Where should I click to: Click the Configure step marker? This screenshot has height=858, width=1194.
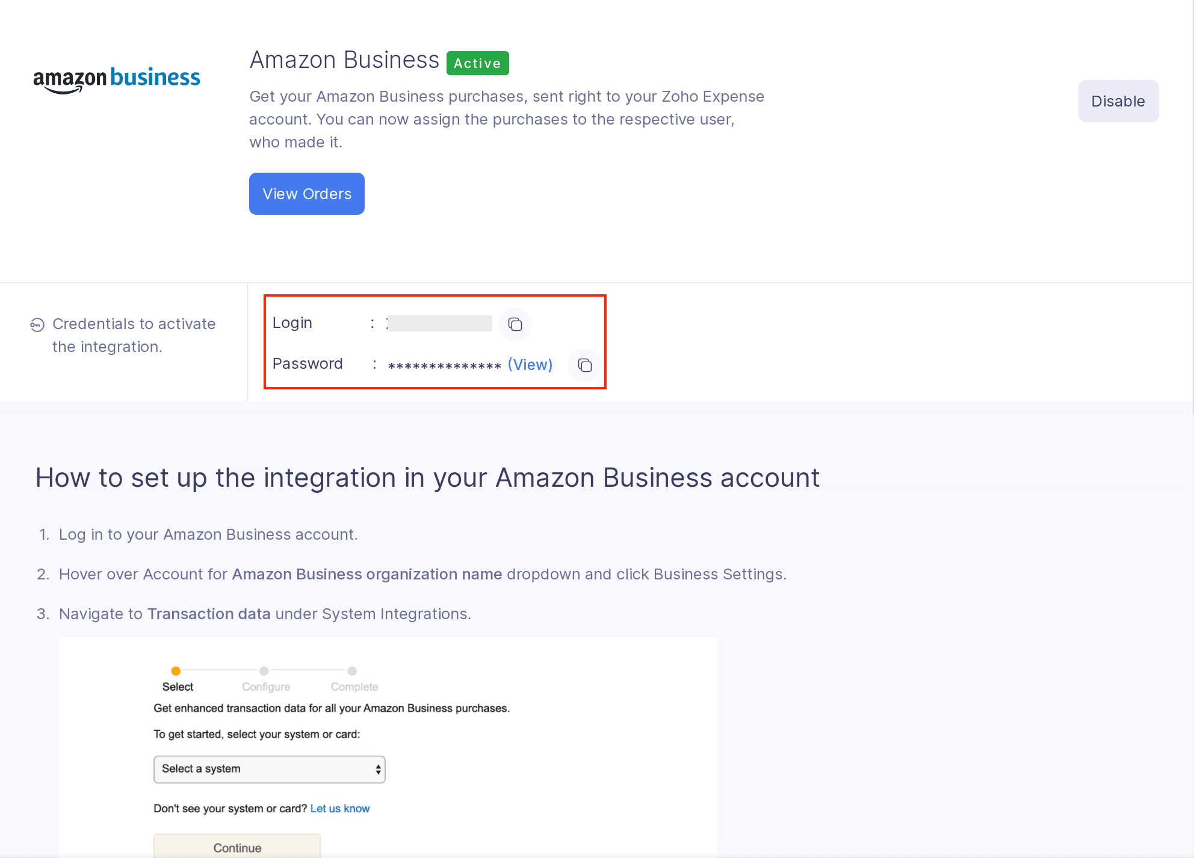[264, 671]
